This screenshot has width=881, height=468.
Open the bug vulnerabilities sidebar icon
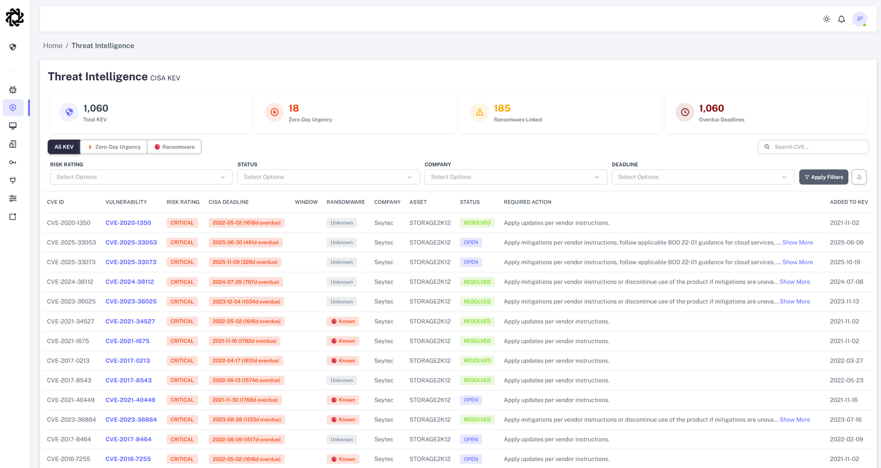pos(13,90)
